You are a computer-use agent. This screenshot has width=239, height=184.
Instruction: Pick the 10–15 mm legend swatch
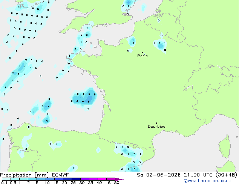(50, 179)
